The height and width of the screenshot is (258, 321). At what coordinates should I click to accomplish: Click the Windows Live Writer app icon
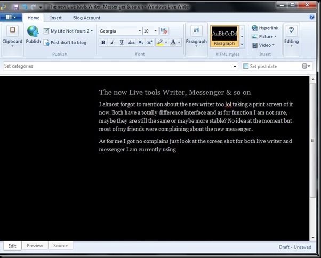[x=3, y=7]
